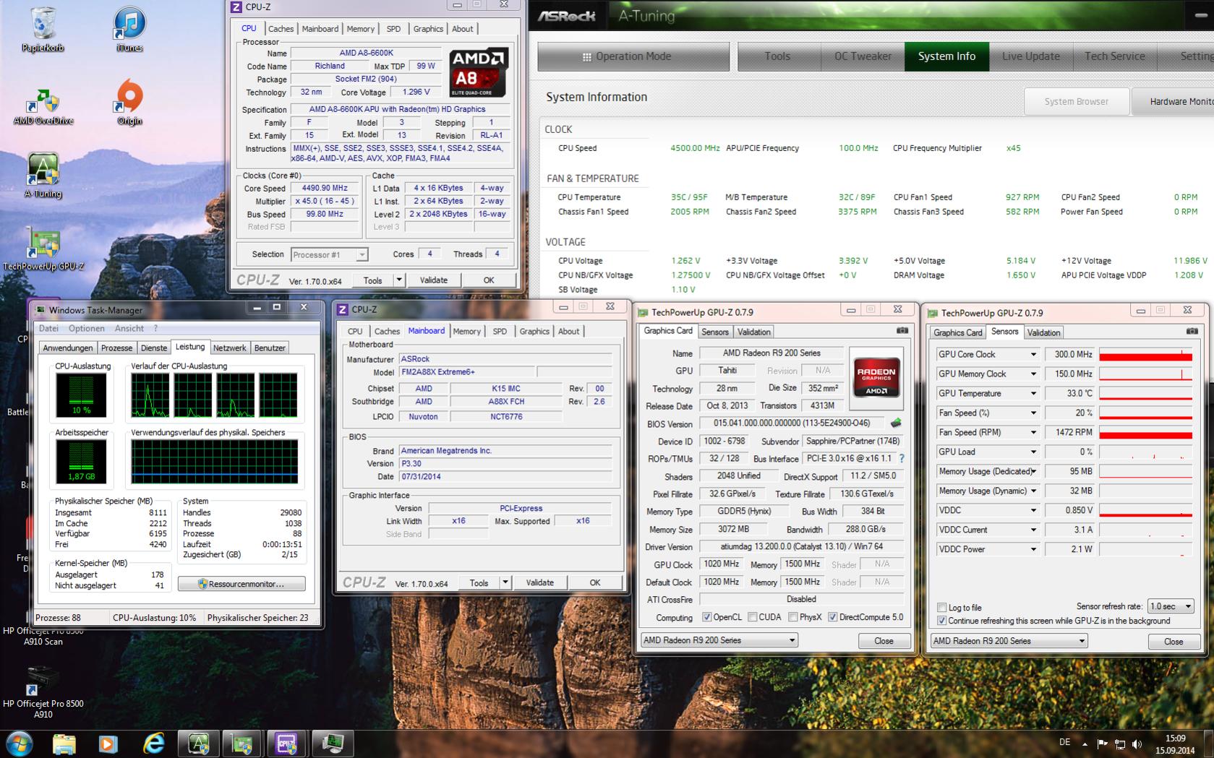Select the iTunes desktop shortcut
This screenshot has height=758, width=1214.
coord(129,29)
